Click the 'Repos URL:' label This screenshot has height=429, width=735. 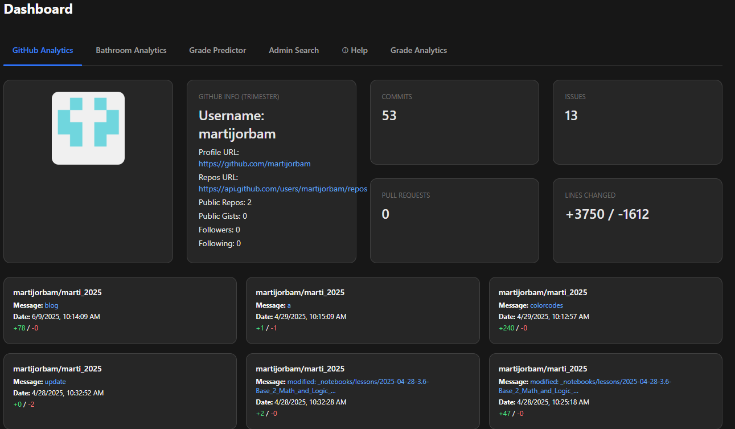click(218, 177)
